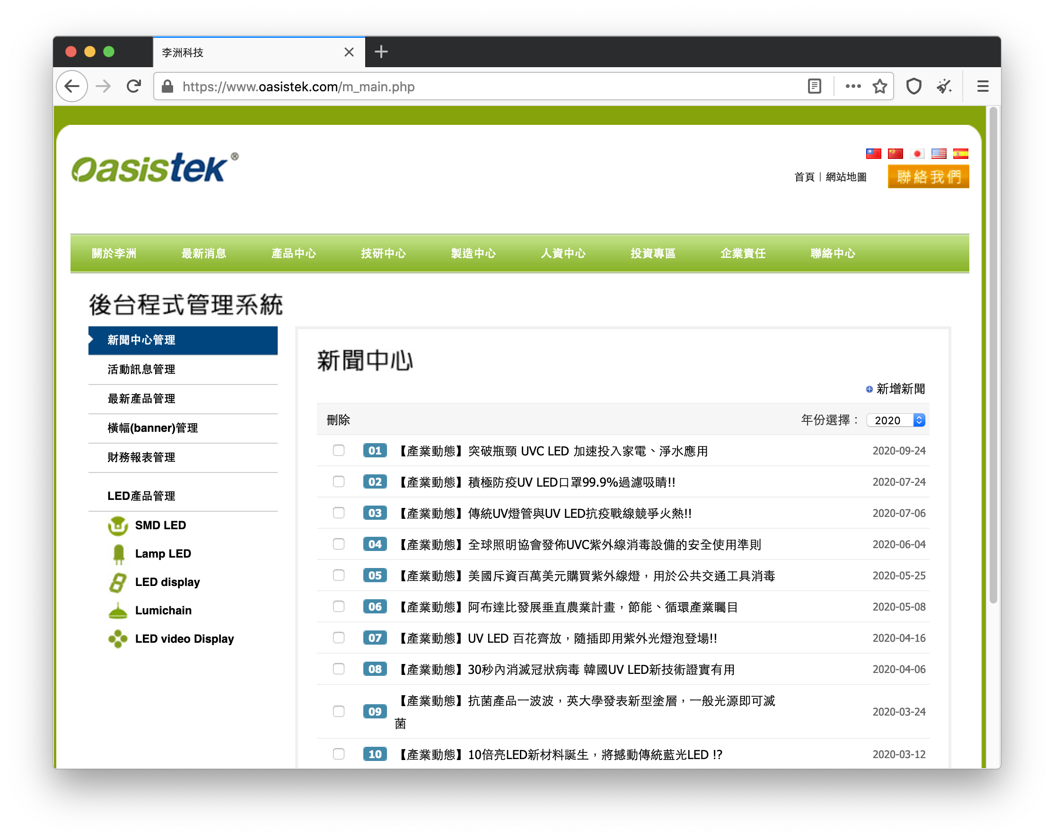Toggle reader view icon in address bar

click(x=814, y=87)
